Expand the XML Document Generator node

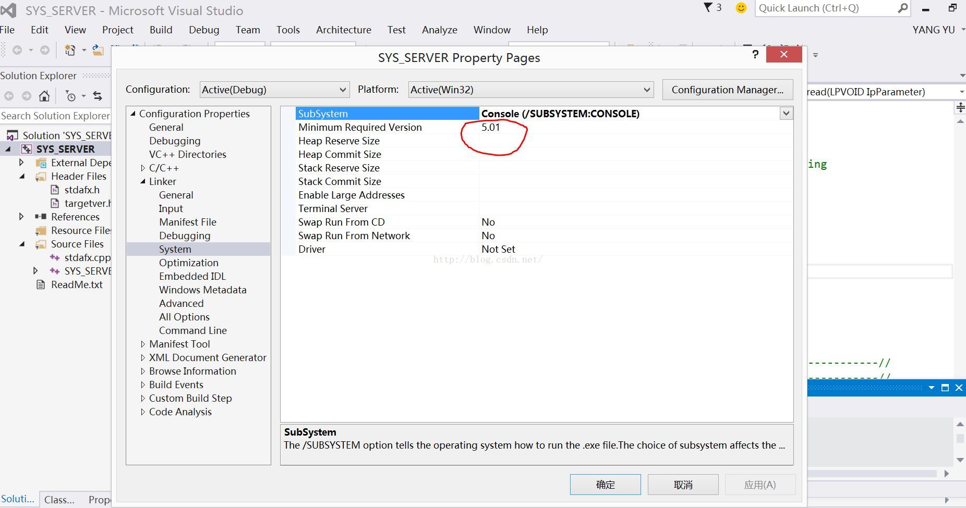click(143, 357)
